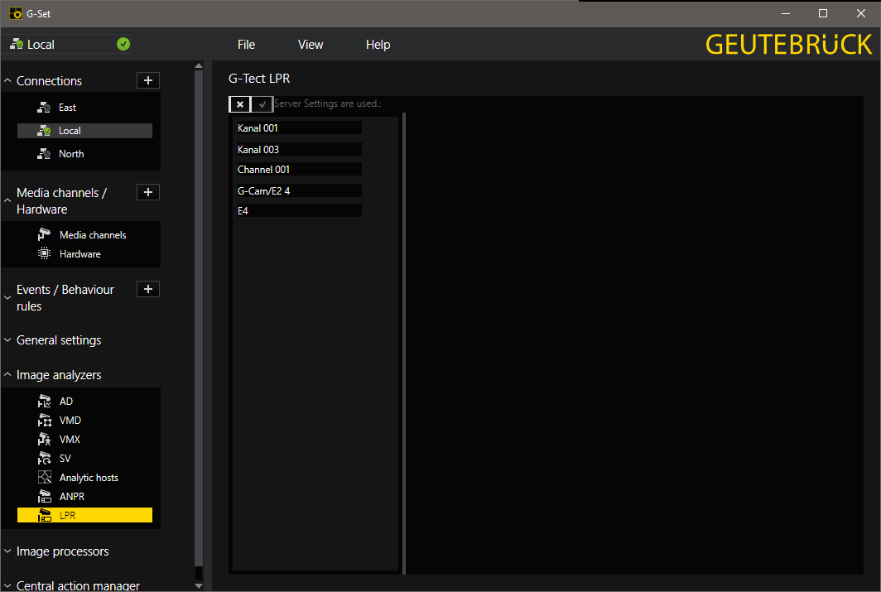Open the File menu
The width and height of the screenshot is (881, 592).
246,45
